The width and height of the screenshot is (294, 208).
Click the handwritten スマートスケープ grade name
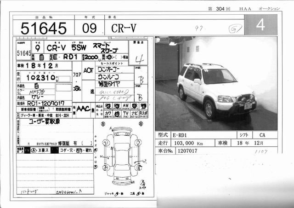tap(106, 48)
